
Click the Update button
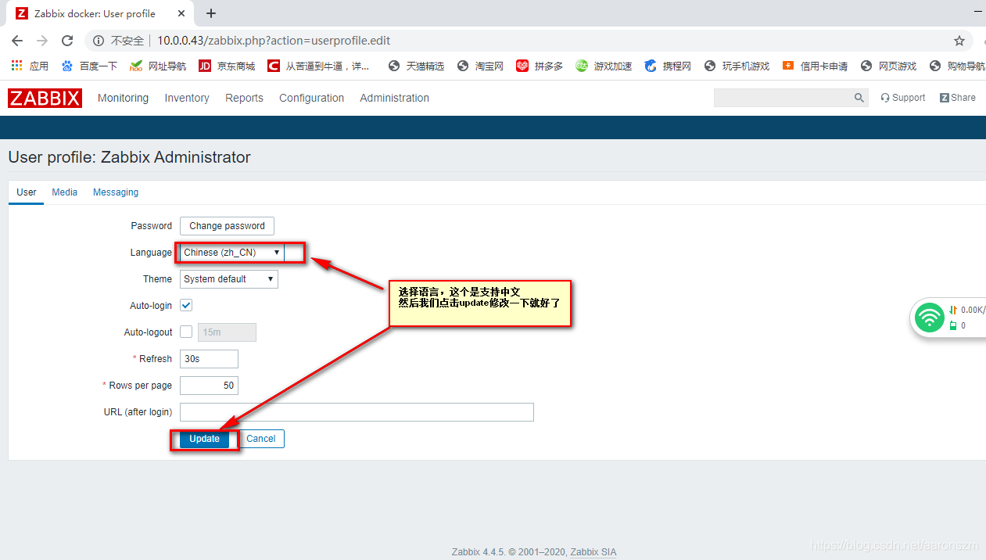click(205, 439)
